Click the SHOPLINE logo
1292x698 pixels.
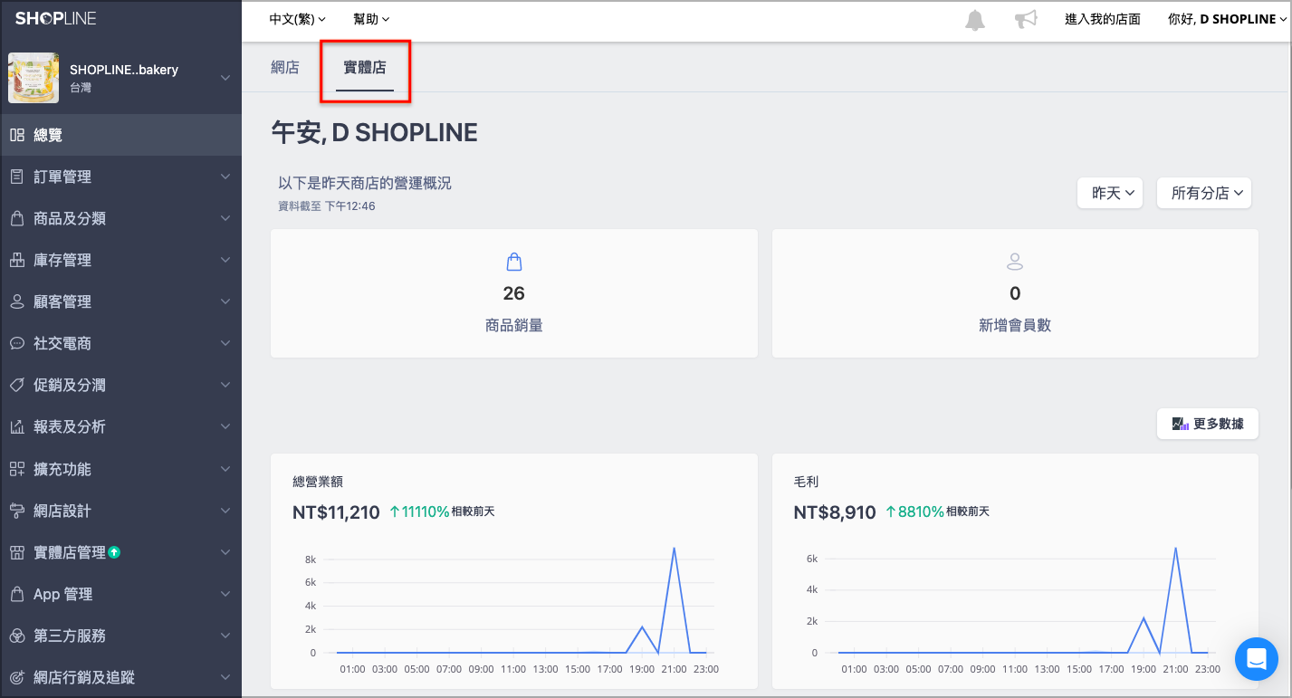[x=55, y=18]
